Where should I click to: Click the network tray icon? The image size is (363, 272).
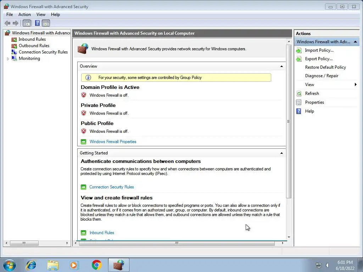point(319,265)
